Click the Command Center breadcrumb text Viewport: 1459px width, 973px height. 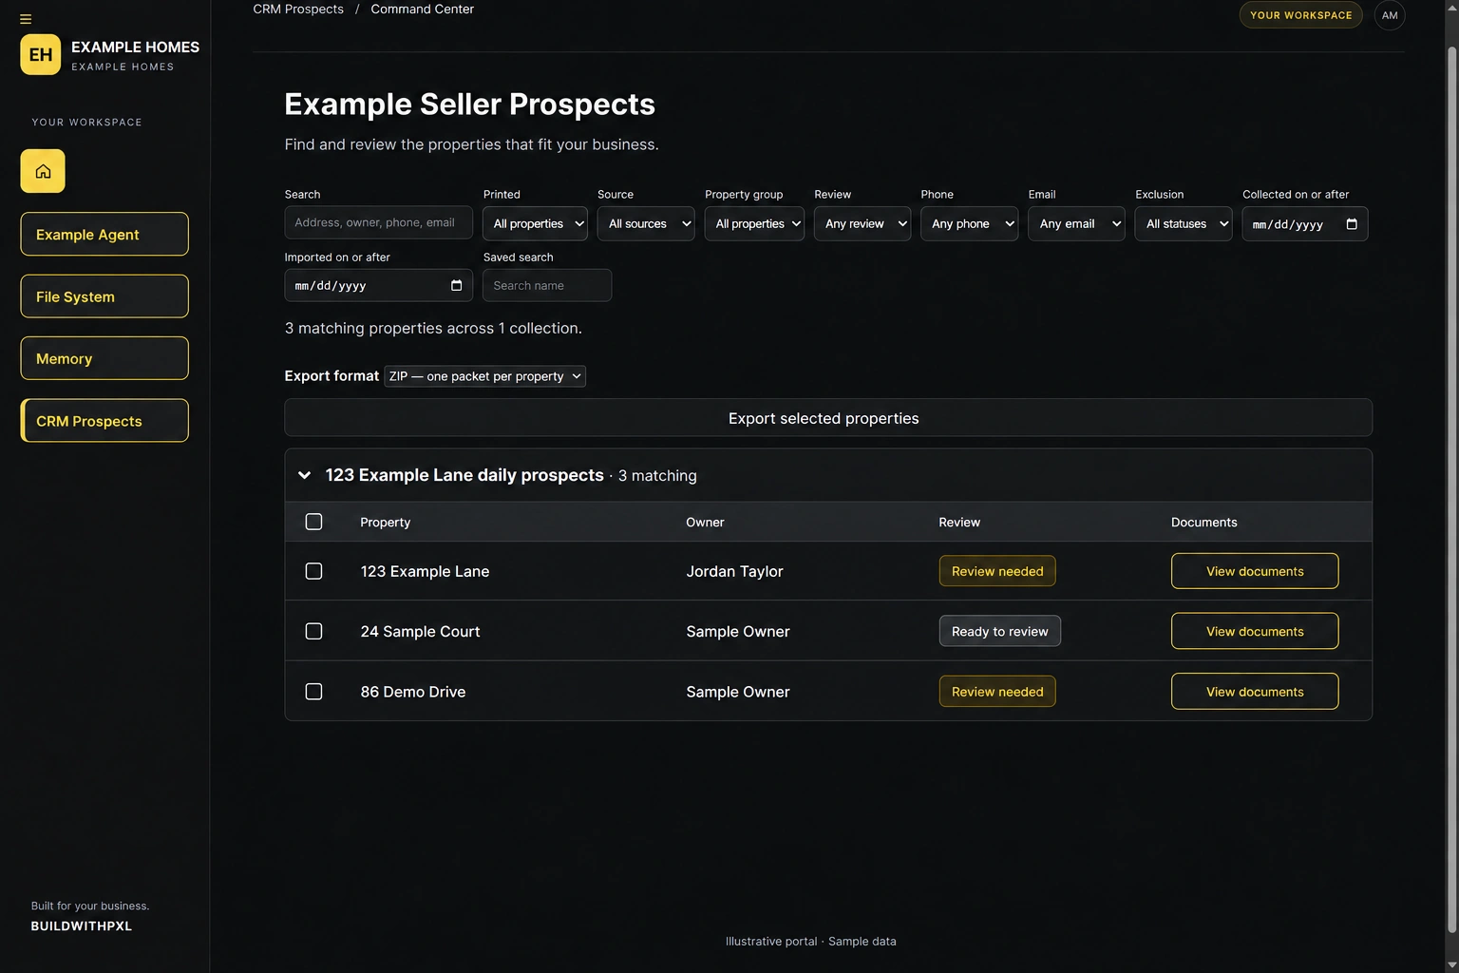pyautogui.click(x=422, y=10)
